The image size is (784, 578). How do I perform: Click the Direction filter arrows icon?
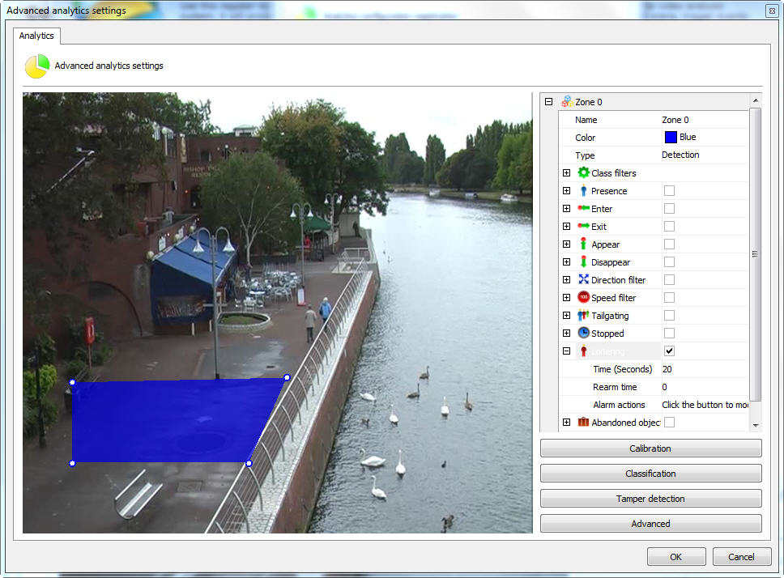(583, 280)
